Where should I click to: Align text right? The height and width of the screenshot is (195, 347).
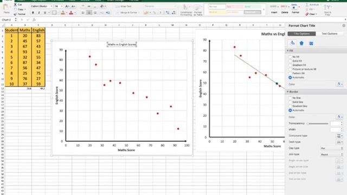(95, 13)
